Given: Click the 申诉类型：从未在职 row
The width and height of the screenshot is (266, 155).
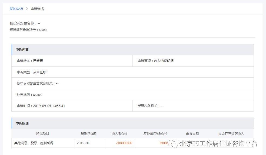Looking at the screenshot, I should pos(133,72).
